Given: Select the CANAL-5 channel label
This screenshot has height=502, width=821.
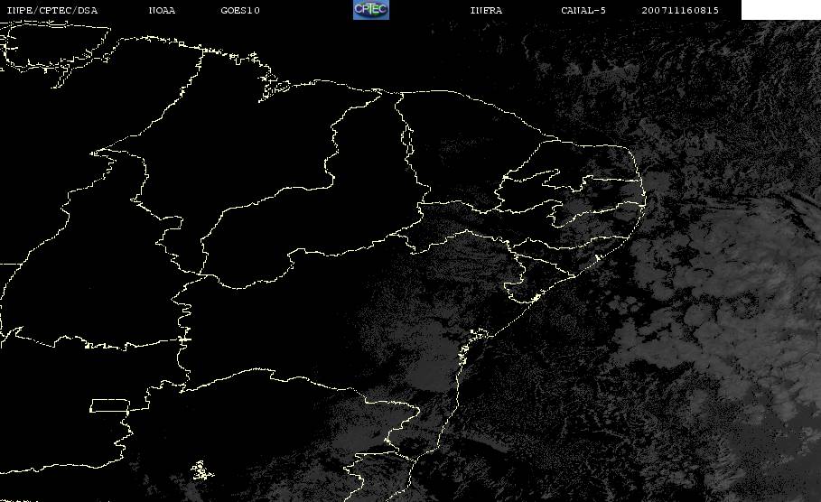Looking at the screenshot, I should (x=583, y=11).
